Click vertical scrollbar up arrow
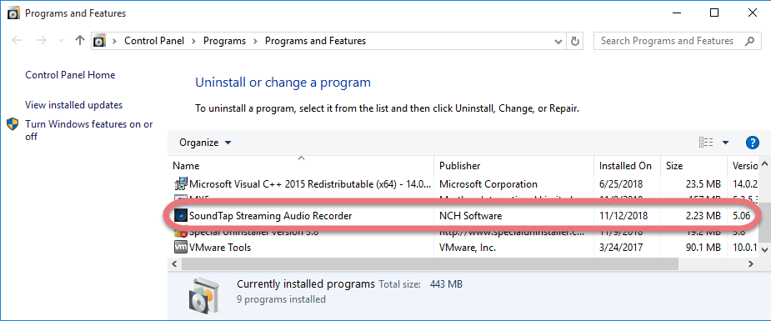The height and width of the screenshot is (321, 771). [x=764, y=163]
